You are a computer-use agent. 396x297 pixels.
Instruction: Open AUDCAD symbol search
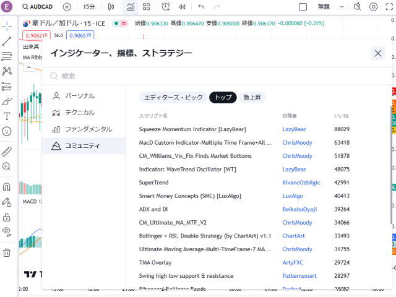[x=38, y=7]
